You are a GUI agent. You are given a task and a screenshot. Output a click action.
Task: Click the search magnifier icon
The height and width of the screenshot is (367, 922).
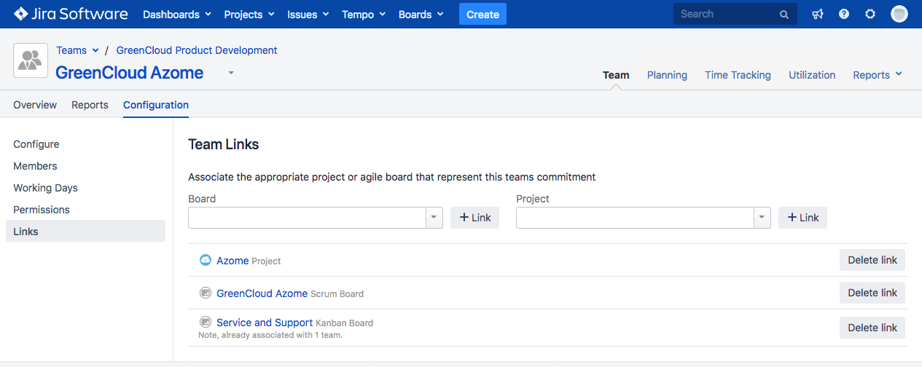[x=784, y=15]
